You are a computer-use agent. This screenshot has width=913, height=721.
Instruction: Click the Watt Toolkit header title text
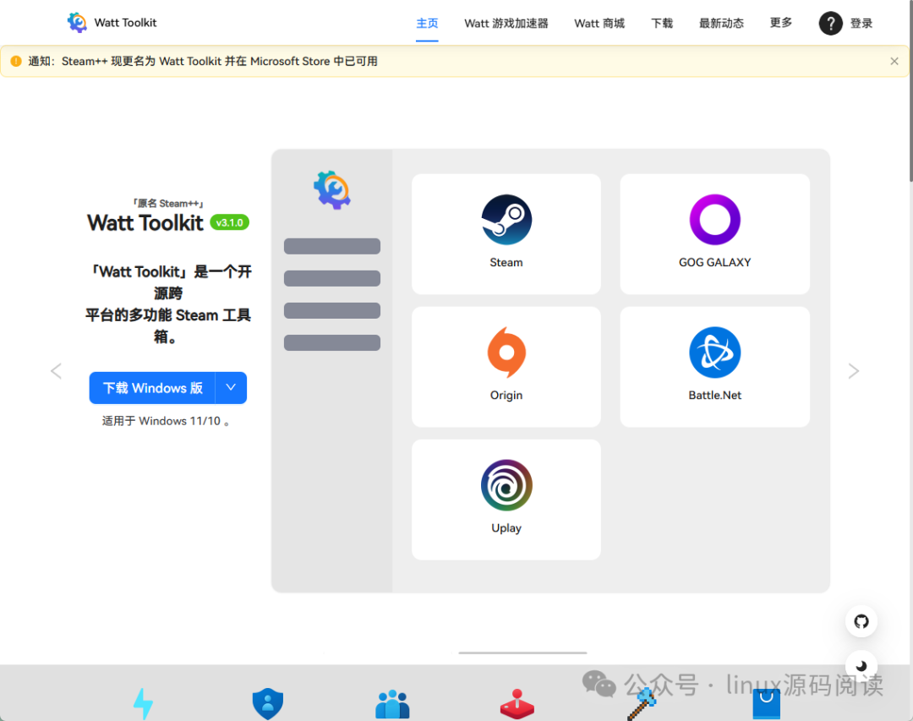125,23
